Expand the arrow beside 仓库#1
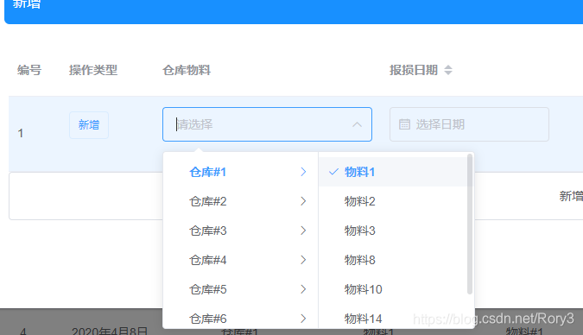This screenshot has width=583, height=335. (x=303, y=172)
